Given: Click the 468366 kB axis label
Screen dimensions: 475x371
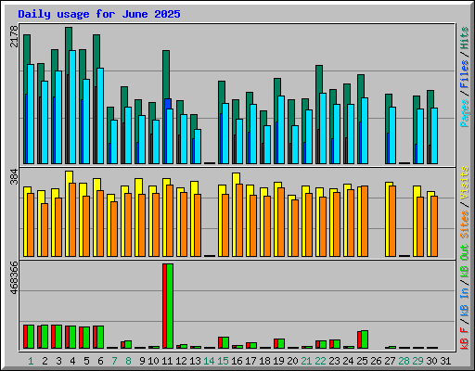Looking at the screenshot, I should (x=14, y=277).
